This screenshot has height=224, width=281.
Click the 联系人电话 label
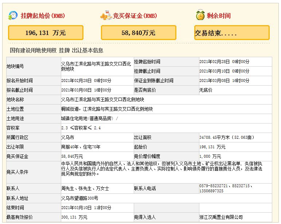point(145,188)
